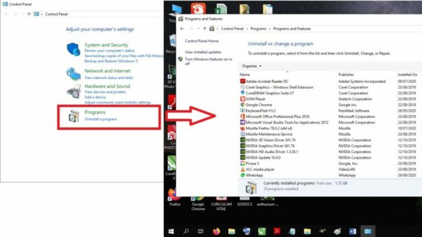
Task: Open the taskbar search icon
Action: pyautogui.click(x=186, y=231)
